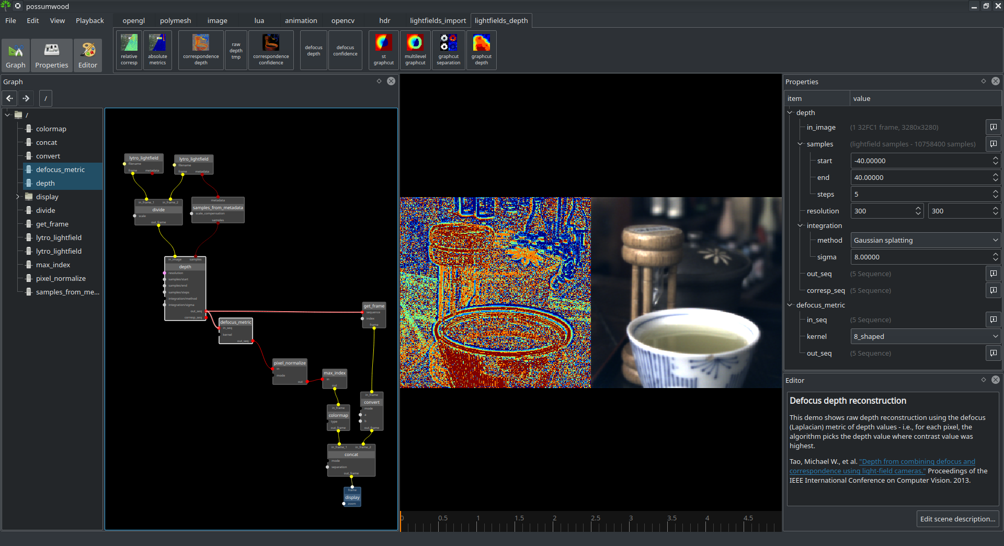Load the absolute metrics demo
The width and height of the screenshot is (1004, 546).
click(x=157, y=50)
